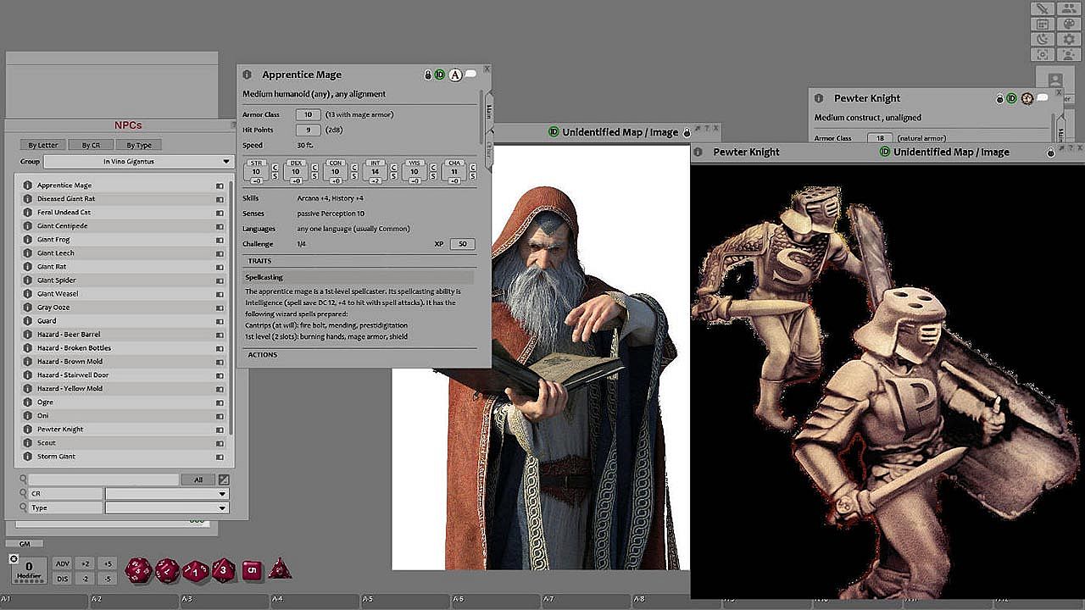Open modifier settings gear icon
The image size is (1085, 610).
[14, 558]
